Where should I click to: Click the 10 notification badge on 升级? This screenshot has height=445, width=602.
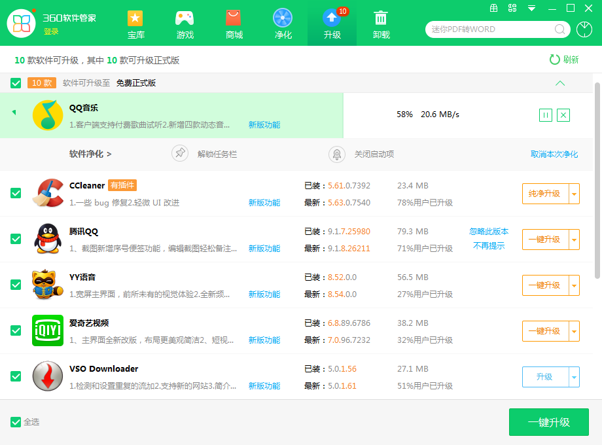342,11
